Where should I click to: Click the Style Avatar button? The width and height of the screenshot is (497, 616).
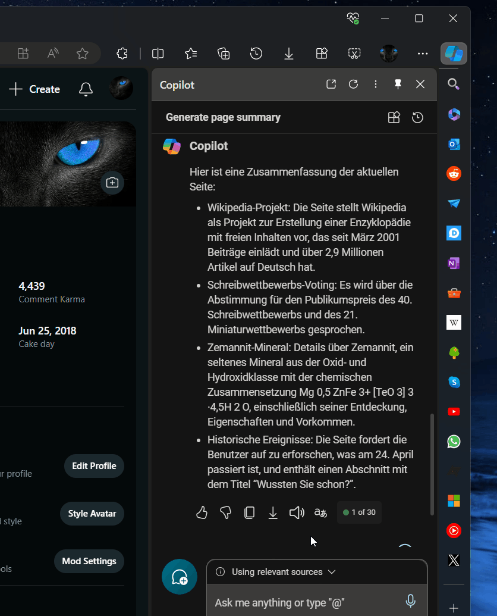[x=92, y=513]
